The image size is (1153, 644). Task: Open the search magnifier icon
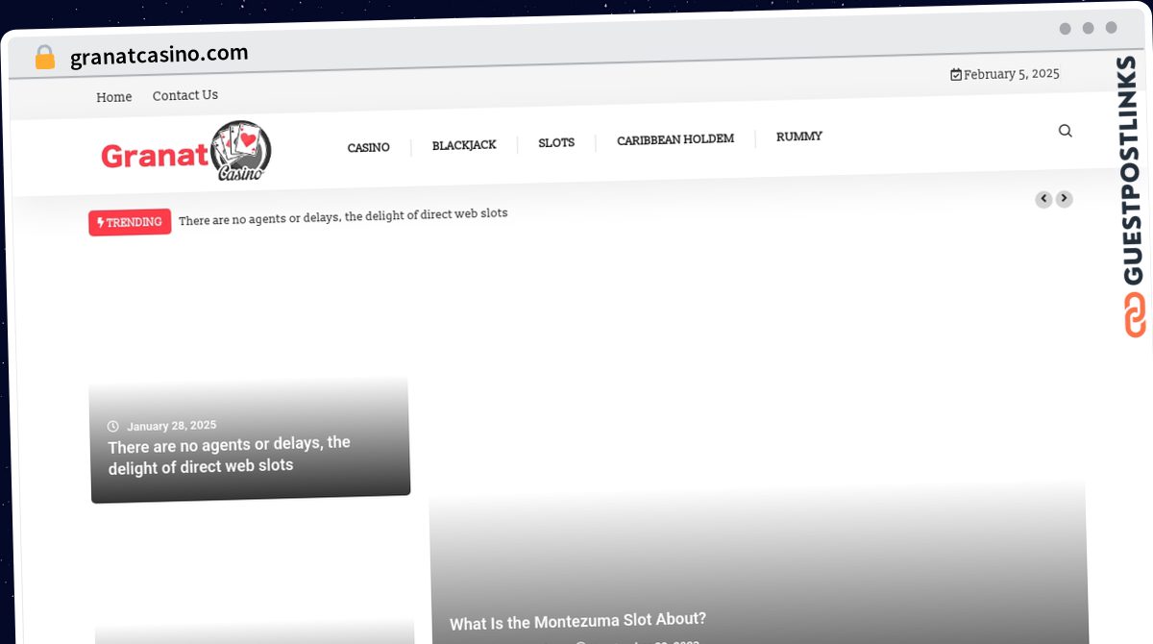tap(1065, 131)
